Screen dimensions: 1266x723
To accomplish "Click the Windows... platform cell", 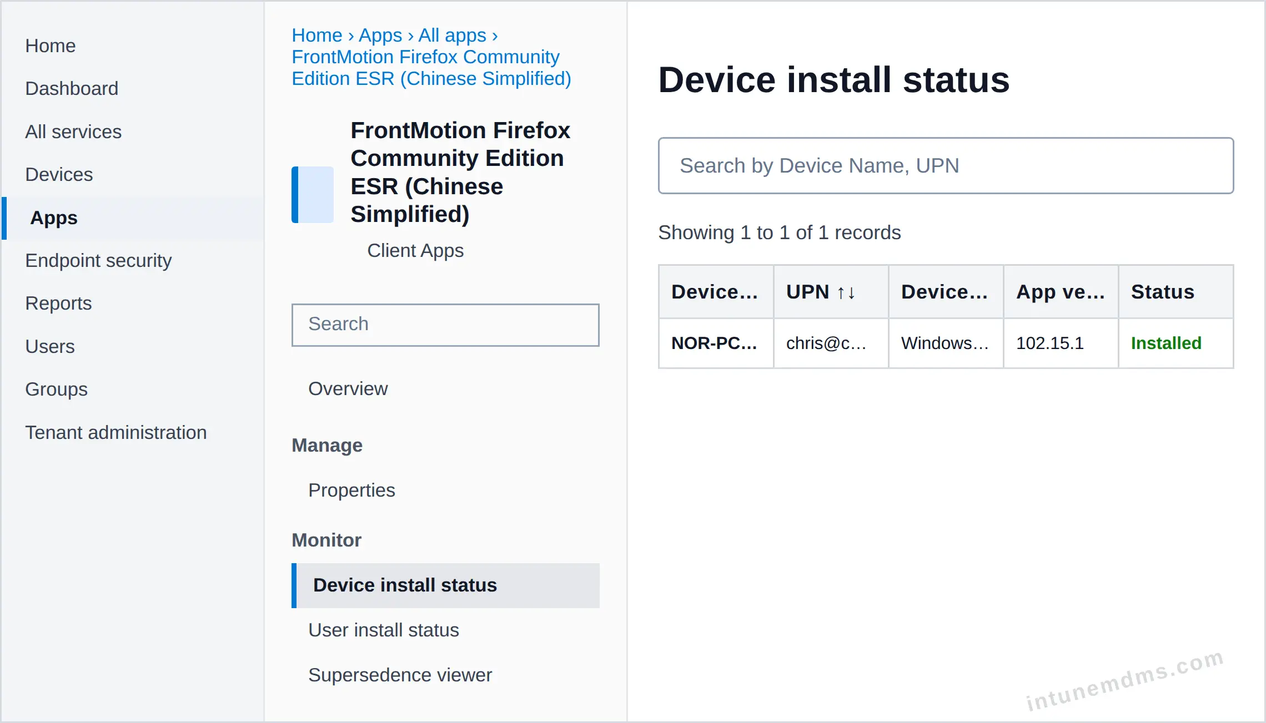I will pyautogui.click(x=946, y=343).
